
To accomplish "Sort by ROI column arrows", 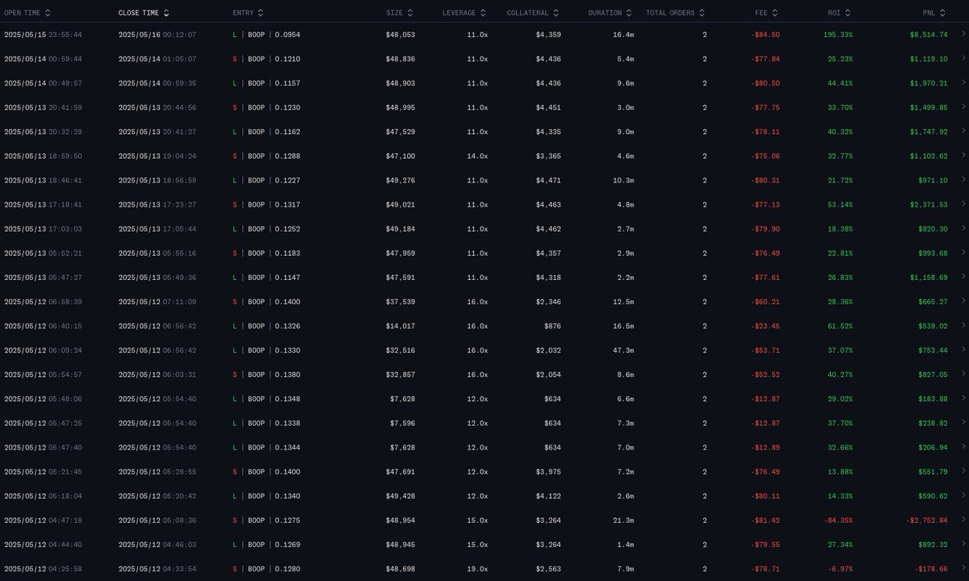I will click(848, 13).
